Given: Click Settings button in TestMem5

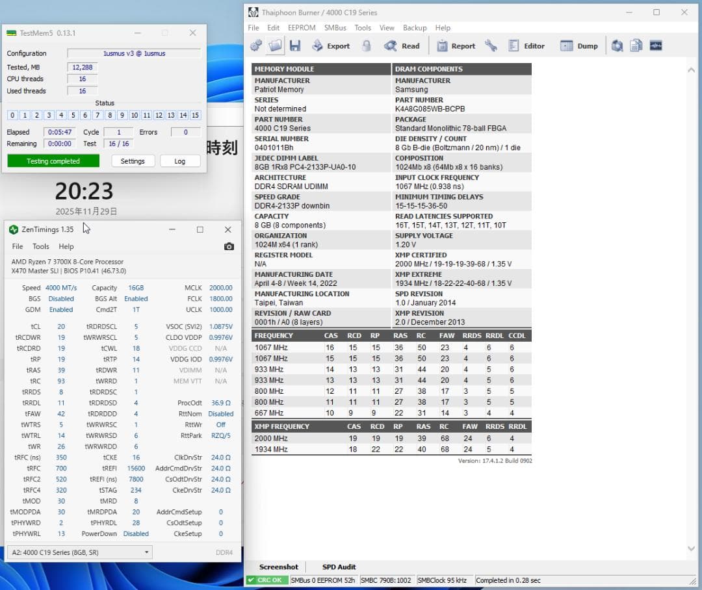Looking at the screenshot, I should tap(133, 161).
